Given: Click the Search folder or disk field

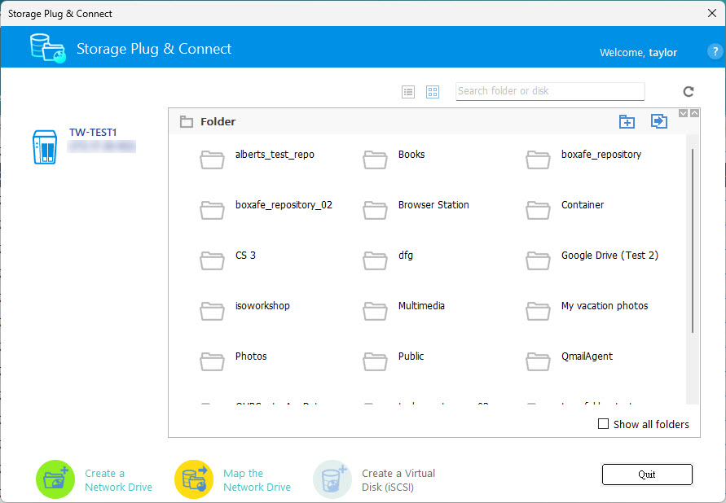Looking at the screenshot, I should coord(550,91).
